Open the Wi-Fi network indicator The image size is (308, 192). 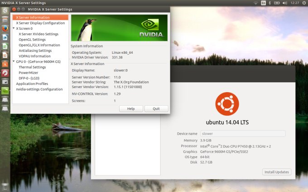[255, 3]
